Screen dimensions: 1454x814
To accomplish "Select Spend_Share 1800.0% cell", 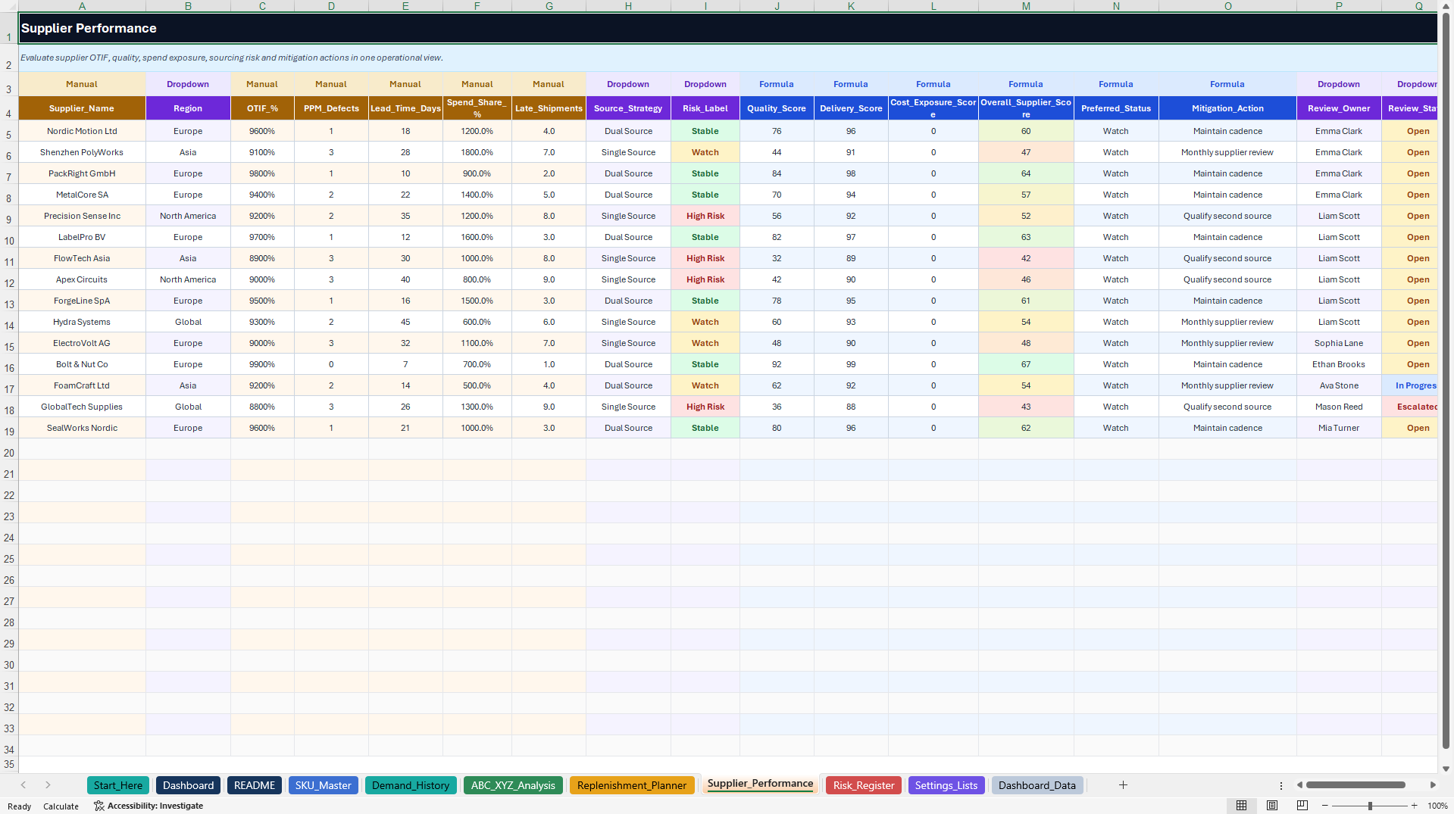I will coord(477,152).
